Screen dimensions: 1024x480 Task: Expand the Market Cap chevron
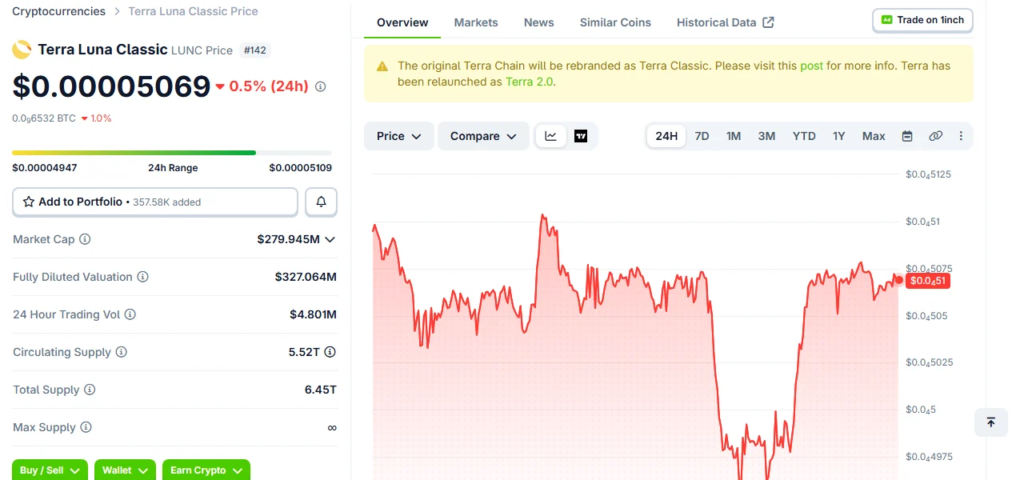point(330,239)
